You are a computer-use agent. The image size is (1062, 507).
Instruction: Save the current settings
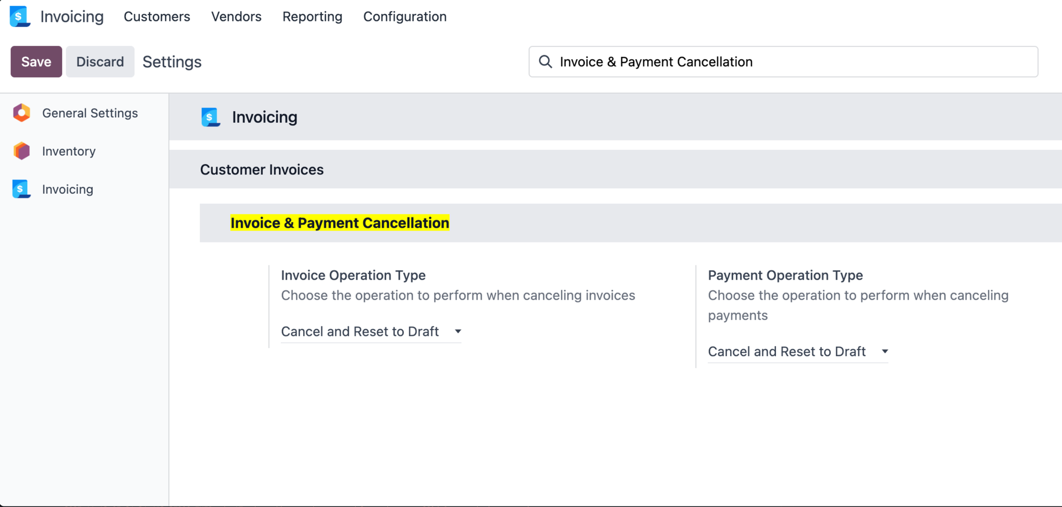point(35,61)
